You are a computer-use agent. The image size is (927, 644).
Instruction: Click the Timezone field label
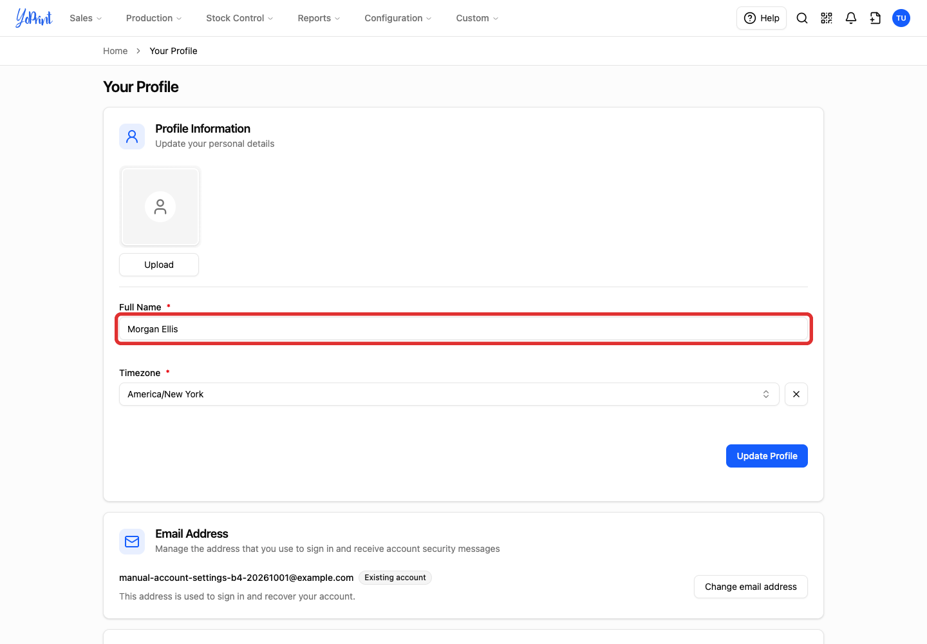[x=140, y=373]
